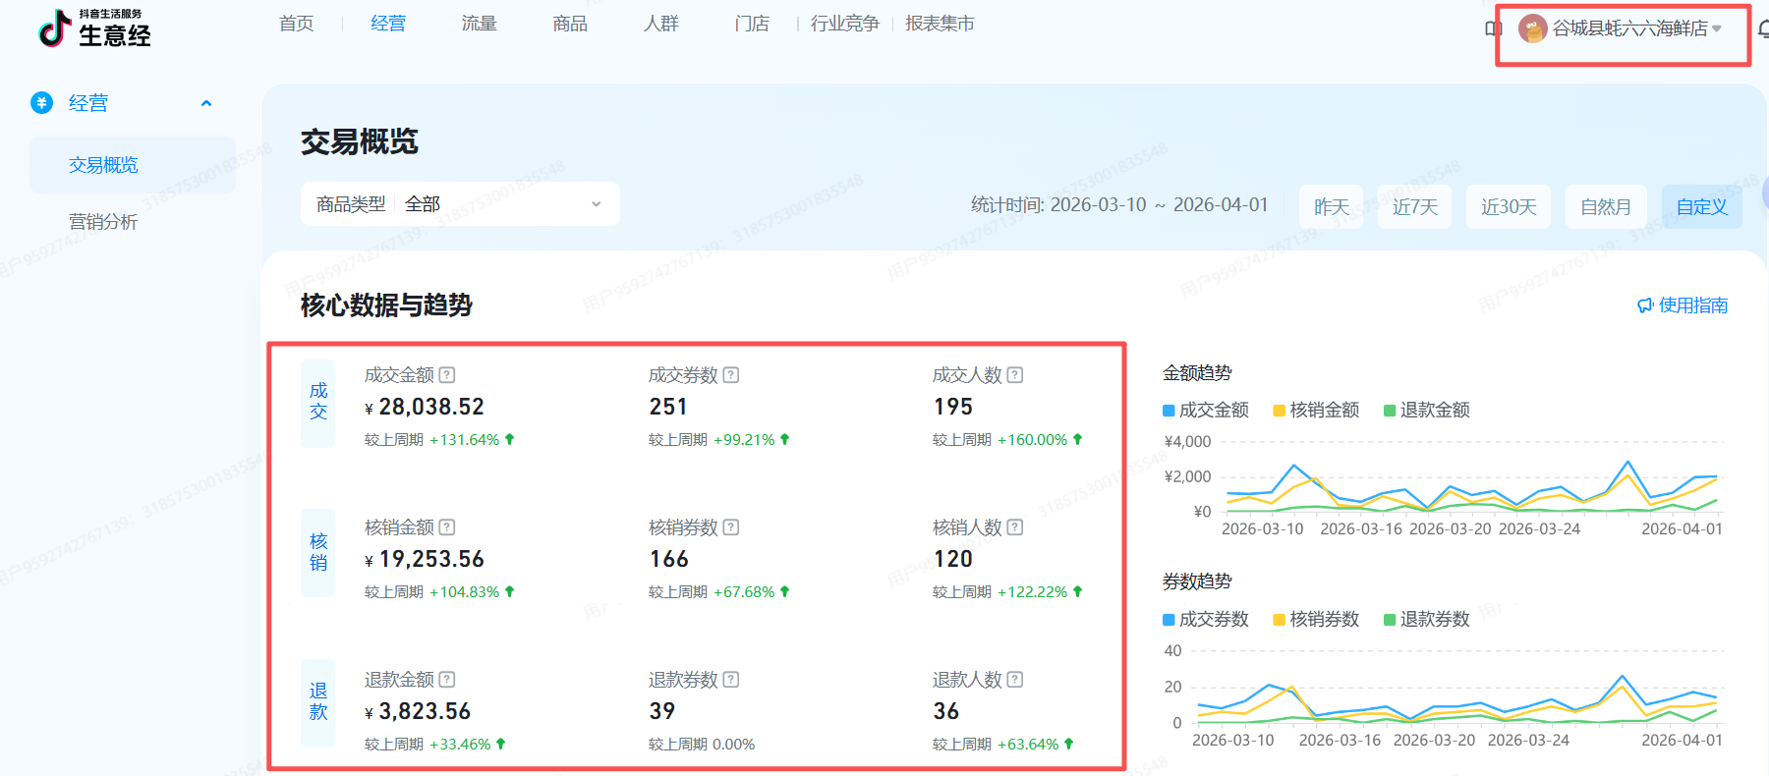1769x776 pixels.
Task: Open 营销分析 in the sidebar
Action: (x=103, y=222)
